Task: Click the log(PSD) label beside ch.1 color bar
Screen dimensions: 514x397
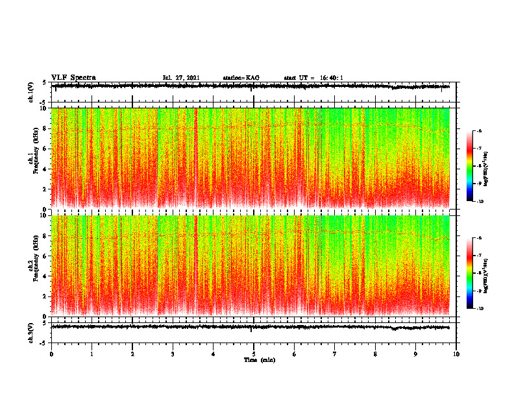Action: [x=486, y=169]
